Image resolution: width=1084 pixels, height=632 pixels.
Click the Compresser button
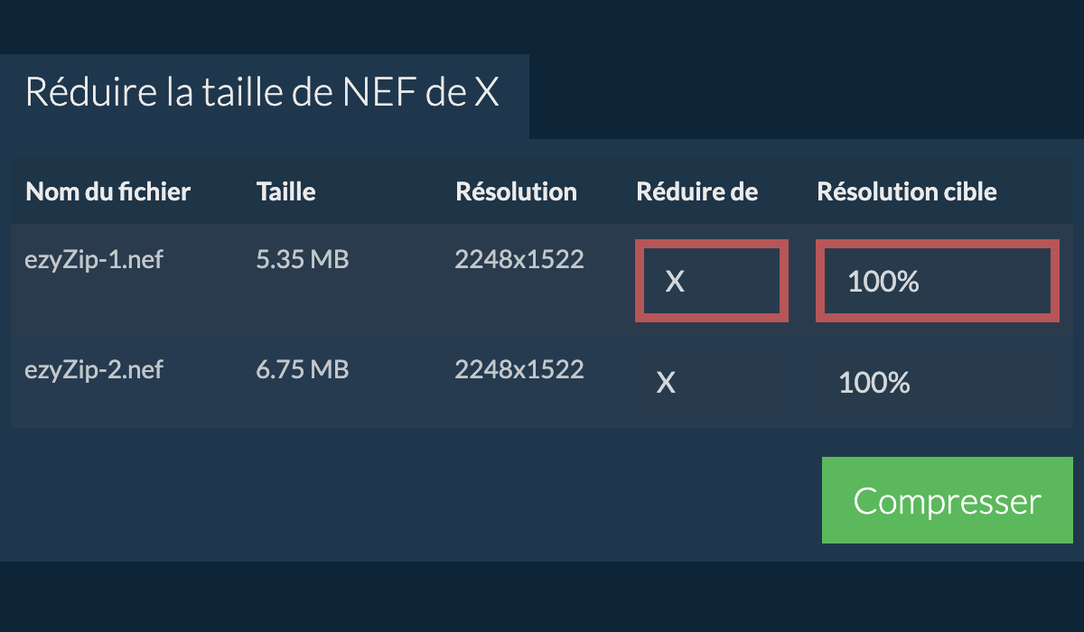947,500
